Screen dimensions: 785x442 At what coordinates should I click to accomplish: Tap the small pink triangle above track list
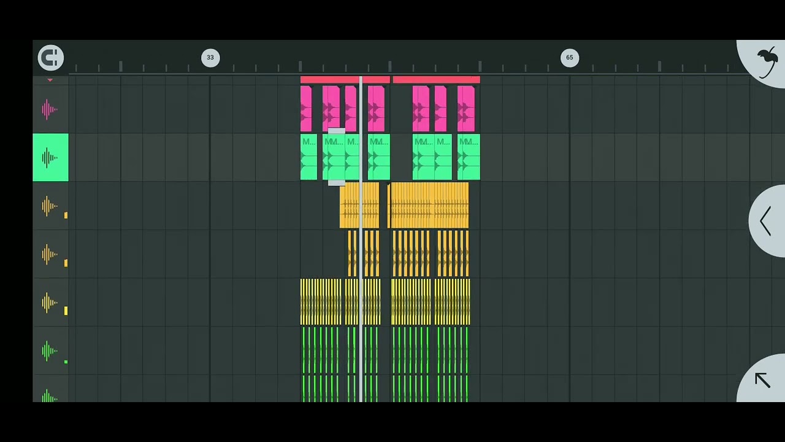click(50, 80)
